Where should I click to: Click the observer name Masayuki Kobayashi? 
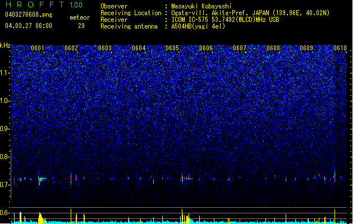coord(201,6)
